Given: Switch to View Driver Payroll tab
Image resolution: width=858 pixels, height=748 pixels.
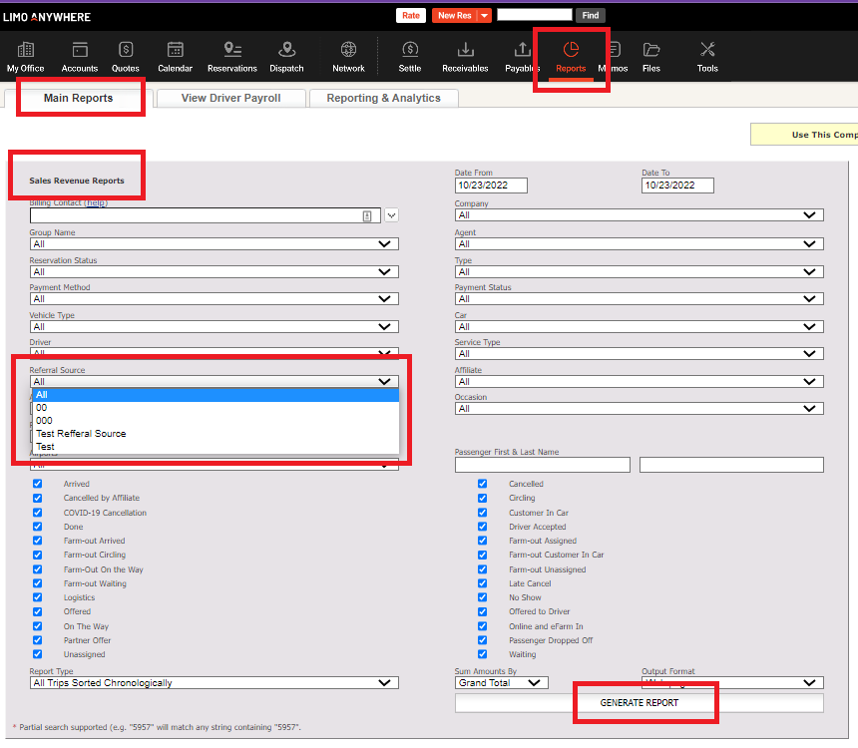Looking at the screenshot, I should coord(230,98).
